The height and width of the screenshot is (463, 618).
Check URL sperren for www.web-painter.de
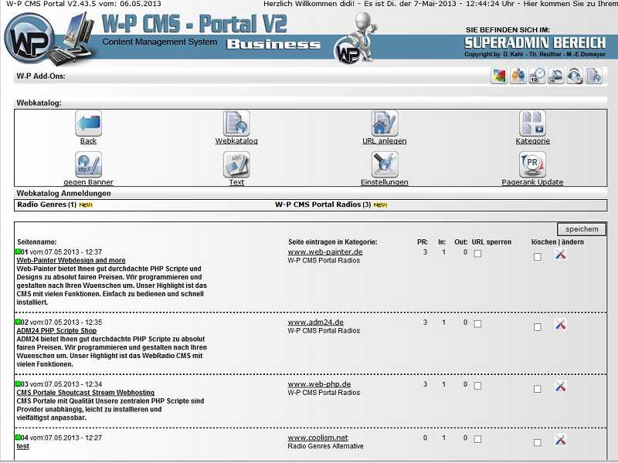click(x=477, y=254)
